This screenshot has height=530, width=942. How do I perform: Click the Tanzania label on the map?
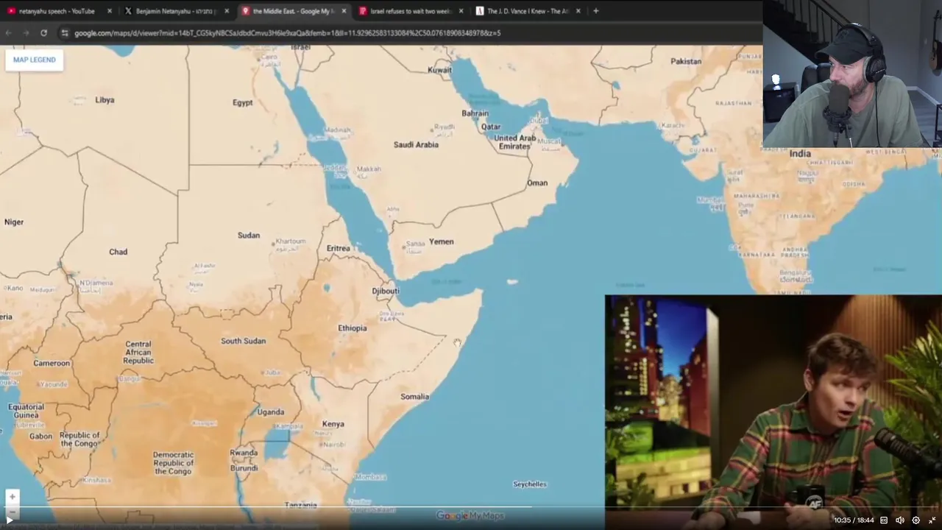[300, 505]
